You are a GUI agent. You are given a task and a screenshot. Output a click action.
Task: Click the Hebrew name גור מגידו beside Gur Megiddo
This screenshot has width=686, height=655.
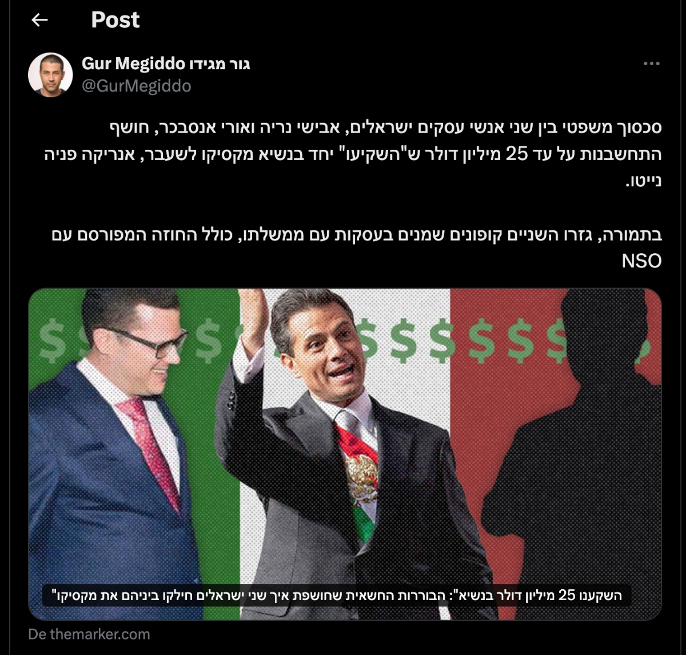coord(220,63)
